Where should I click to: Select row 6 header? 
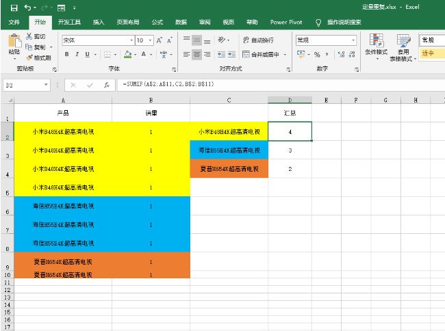pos(8,206)
